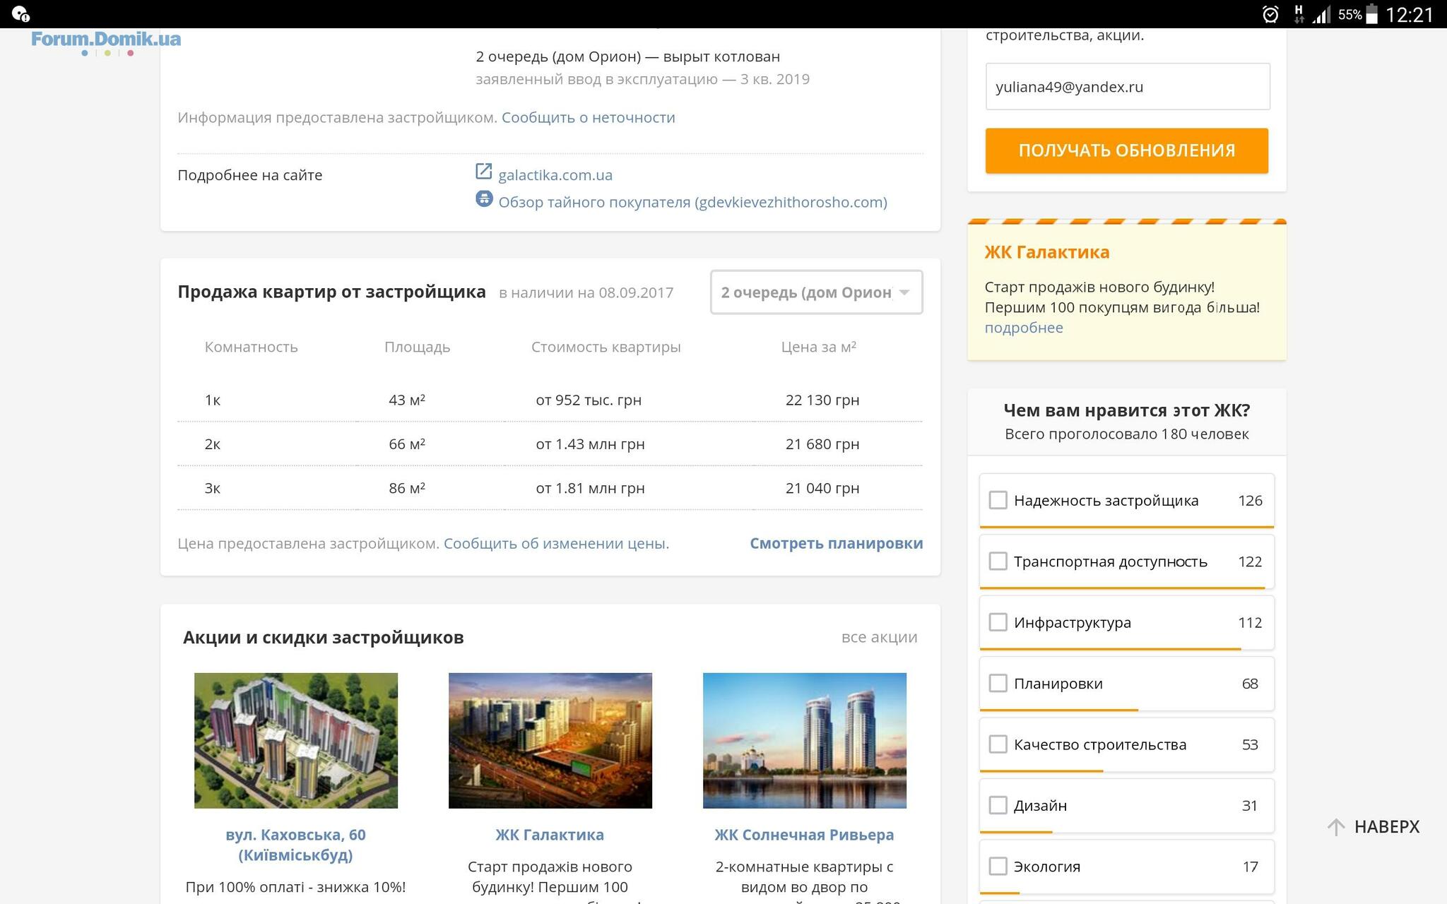This screenshot has height=904, width=1447.
Task: Open the Сообщить о неточности link
Action: coord(589,117)
